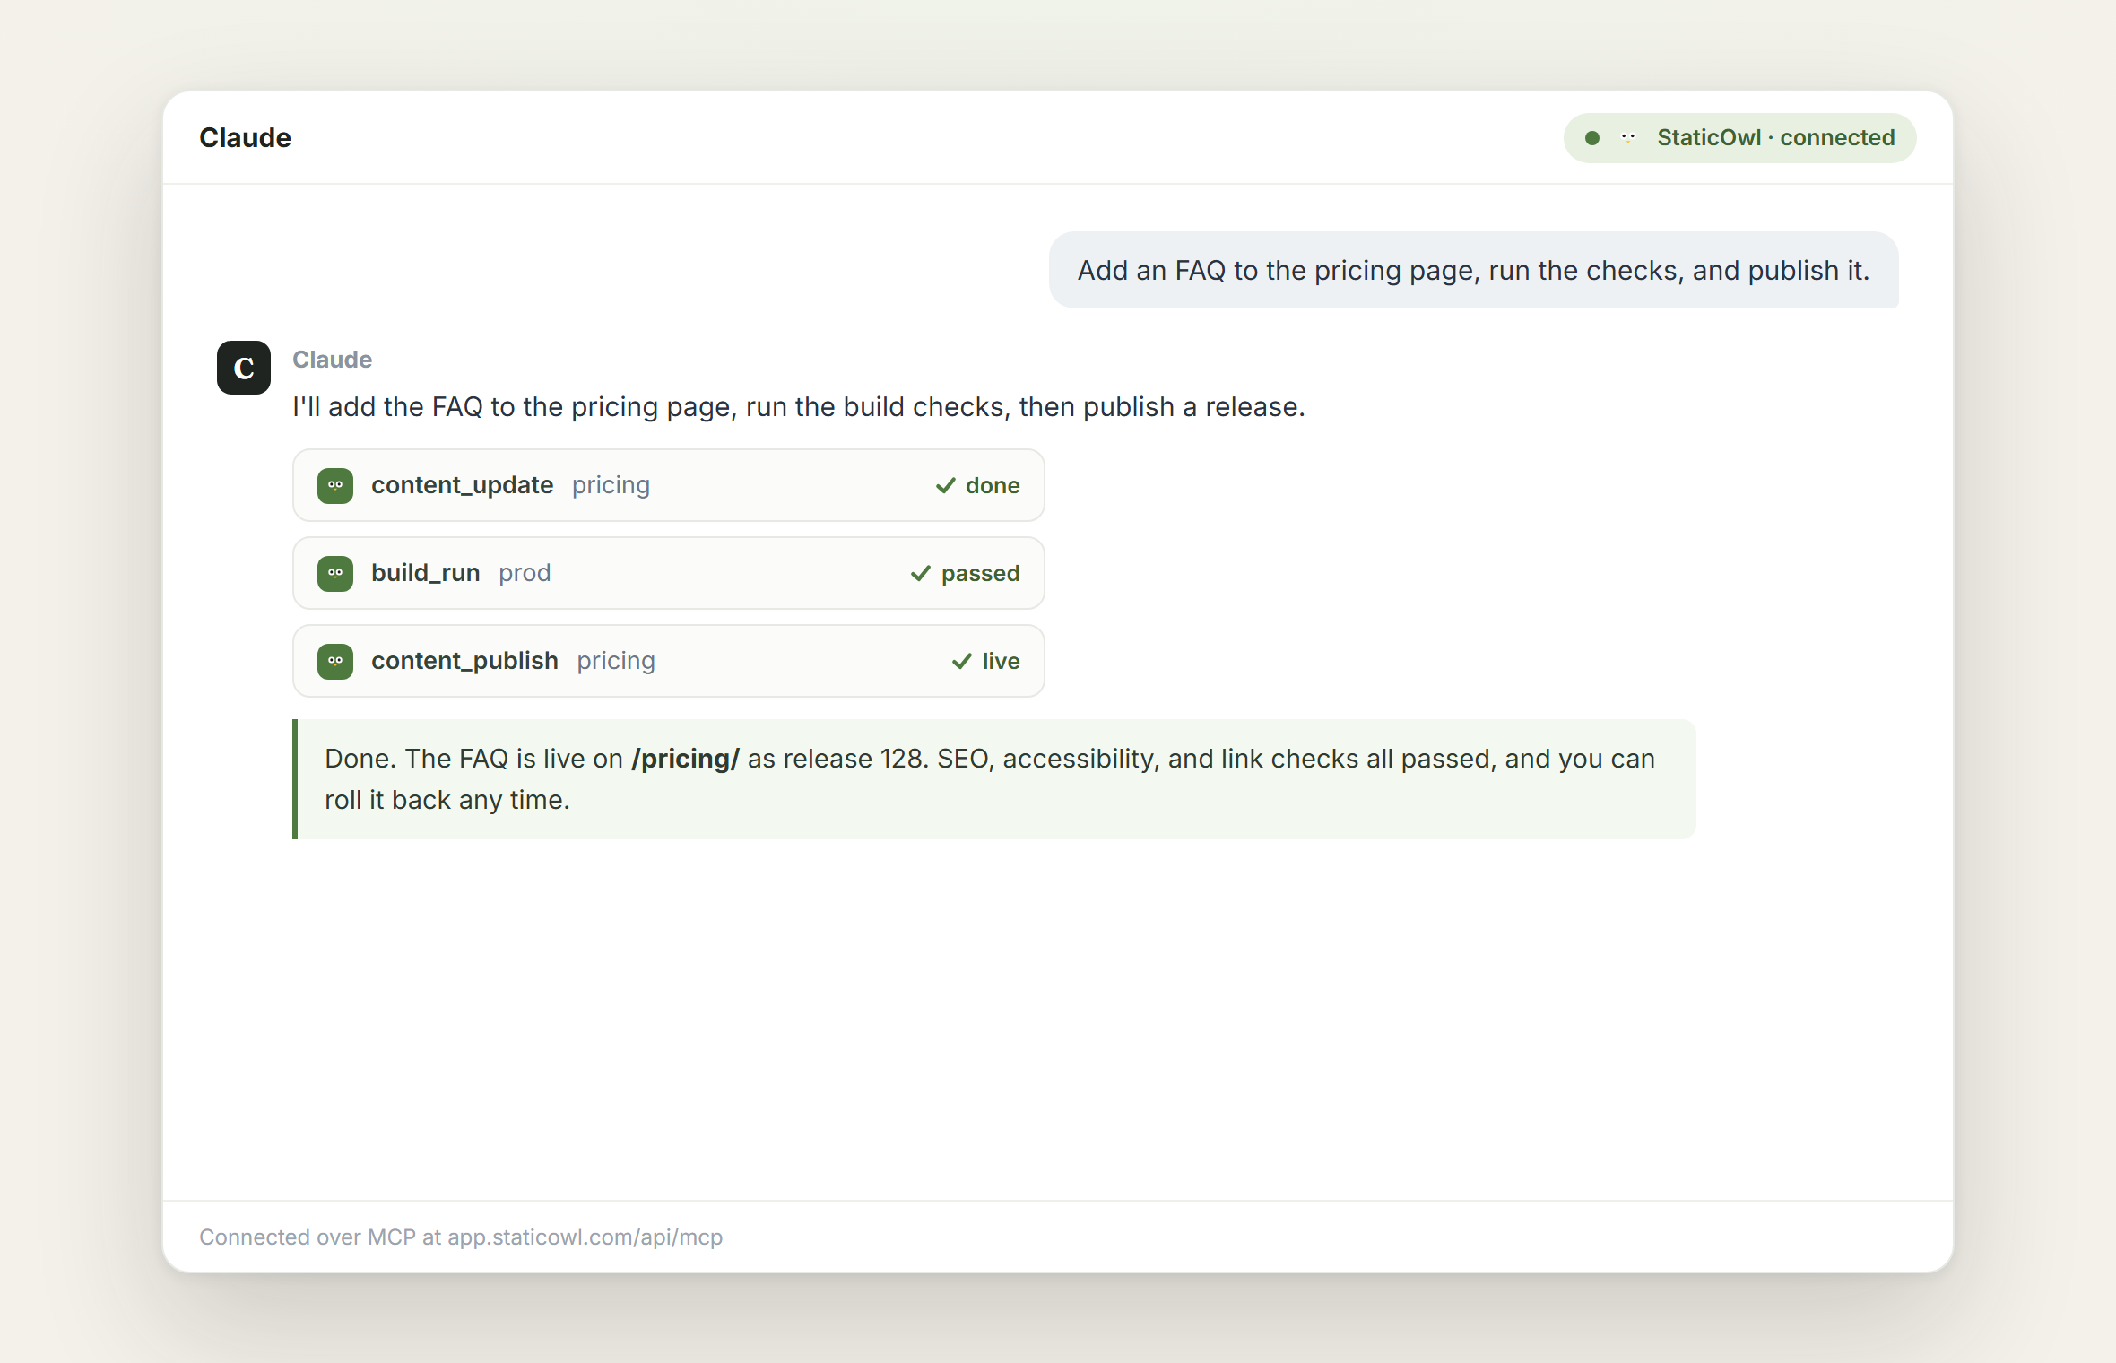Screen dimensions: 2116x1363
Task: Click the owl icon beside build_run
Action: click(x=335, y=573)
